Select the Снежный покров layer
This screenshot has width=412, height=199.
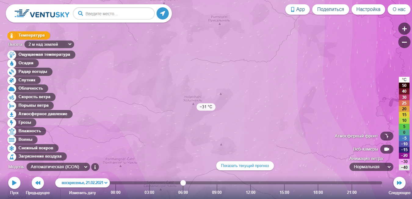coord(33,148)
